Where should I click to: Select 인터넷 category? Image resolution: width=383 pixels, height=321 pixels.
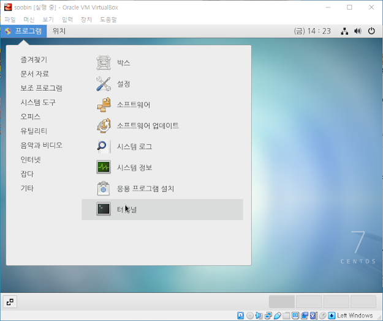[30, 160]
